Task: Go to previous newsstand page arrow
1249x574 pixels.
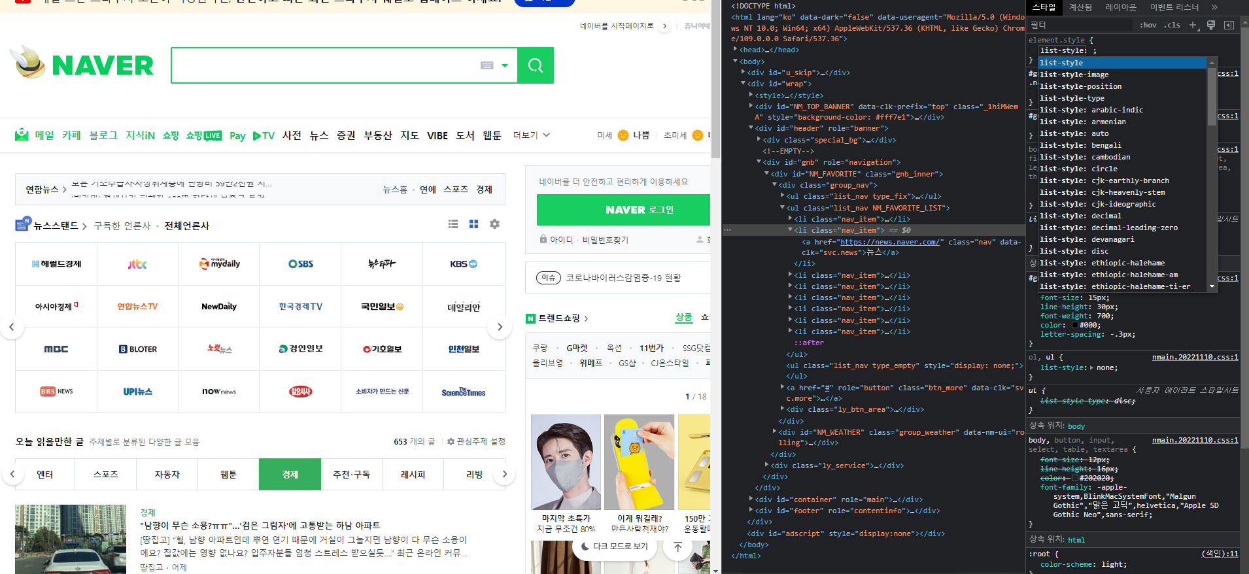Action: 12,327
